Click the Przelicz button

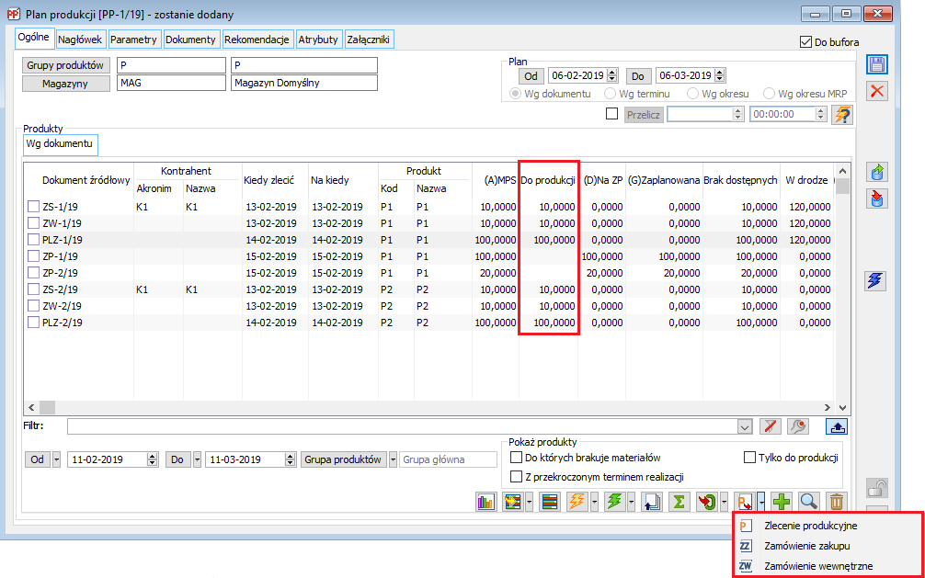pos(645,114)
